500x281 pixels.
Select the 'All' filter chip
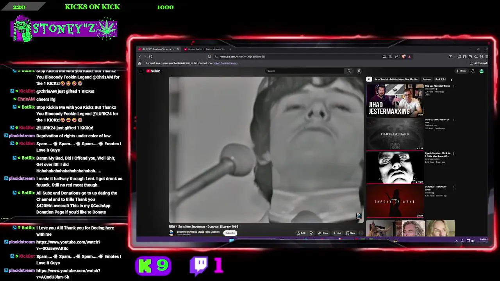click(x=369, y=79)
